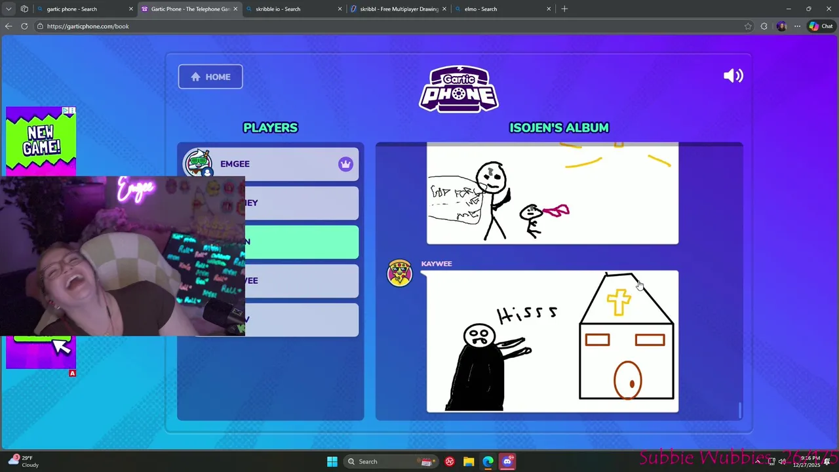Image resolution: width=839 pixels, height=472 pixels.
Task: Go to the HOME button
Action: point(210,77)
